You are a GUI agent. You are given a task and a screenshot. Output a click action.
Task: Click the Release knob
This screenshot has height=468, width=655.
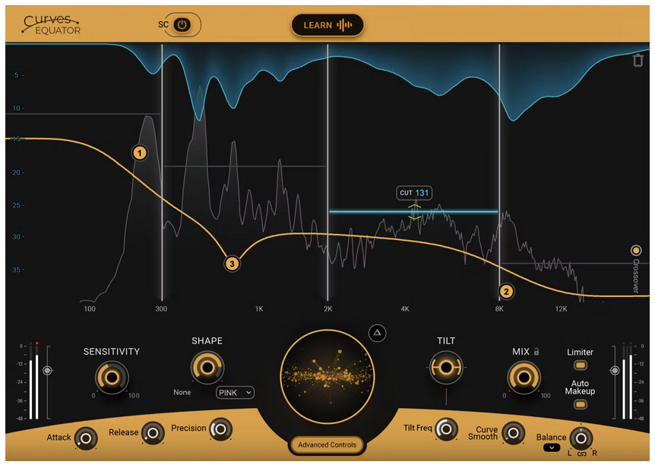pyautogui.click(x=153, y=433)
